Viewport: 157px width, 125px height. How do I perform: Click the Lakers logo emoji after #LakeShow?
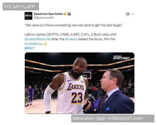coord(45,44)
